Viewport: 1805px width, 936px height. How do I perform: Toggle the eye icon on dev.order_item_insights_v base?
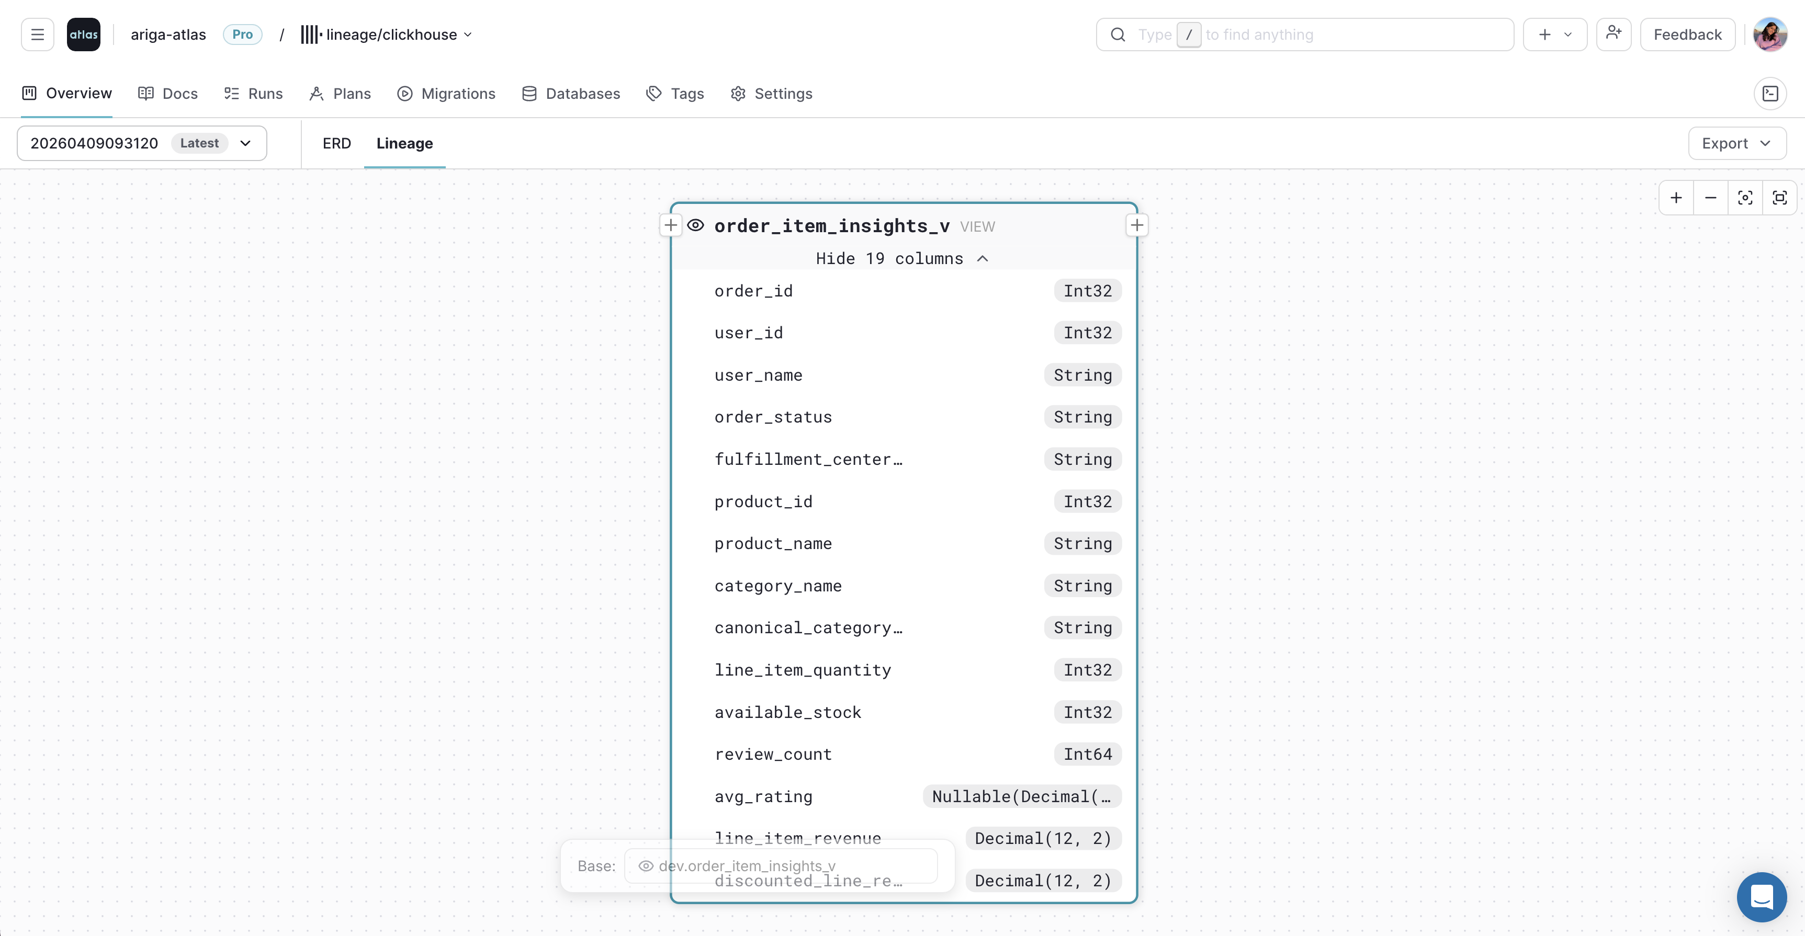coord(645,866)
